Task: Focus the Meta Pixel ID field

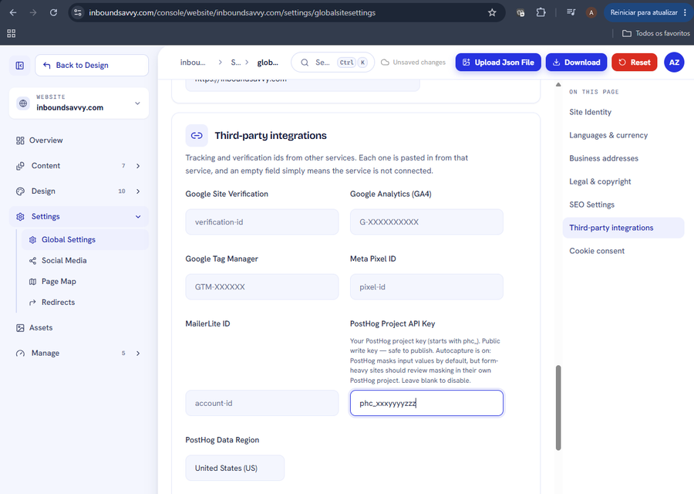Action: [426, 287]
